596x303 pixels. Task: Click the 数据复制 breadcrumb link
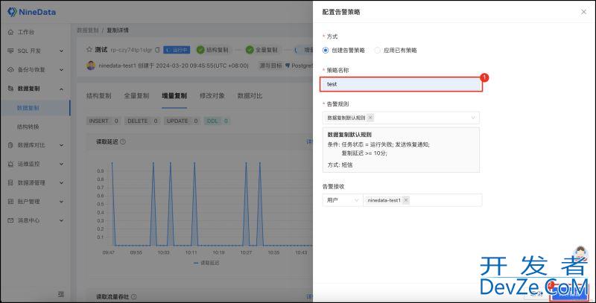[88, 31]
